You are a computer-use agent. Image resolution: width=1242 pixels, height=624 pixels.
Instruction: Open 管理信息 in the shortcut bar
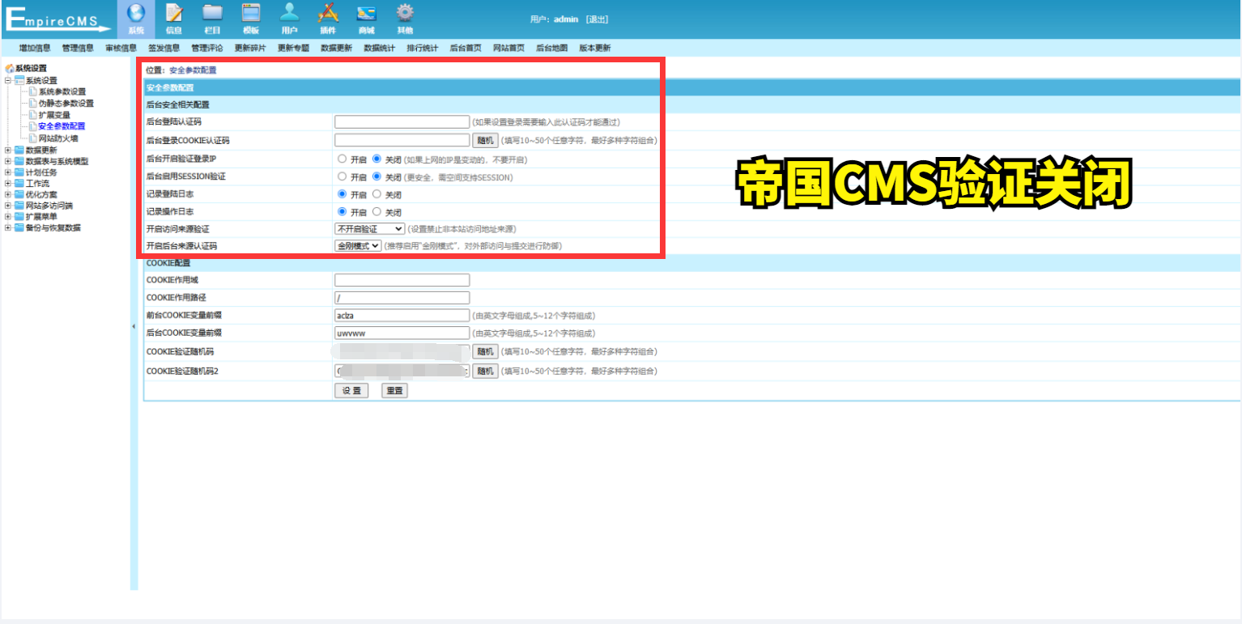78,48
